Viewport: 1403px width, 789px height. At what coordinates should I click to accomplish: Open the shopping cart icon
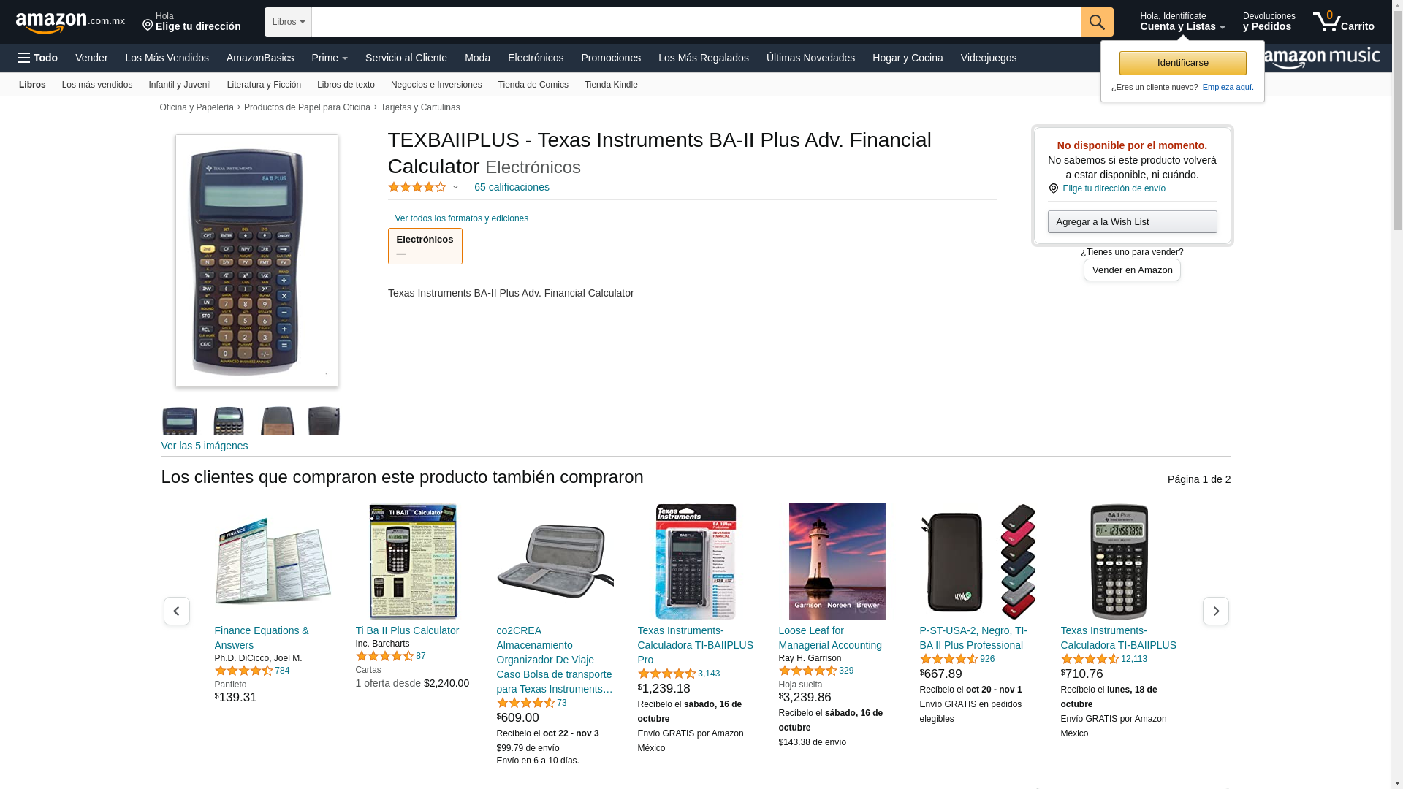[1342, 22]
